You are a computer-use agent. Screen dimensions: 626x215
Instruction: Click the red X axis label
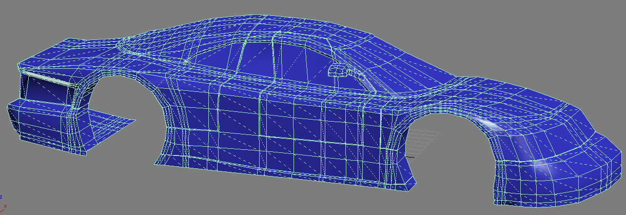tap(5, 206)
